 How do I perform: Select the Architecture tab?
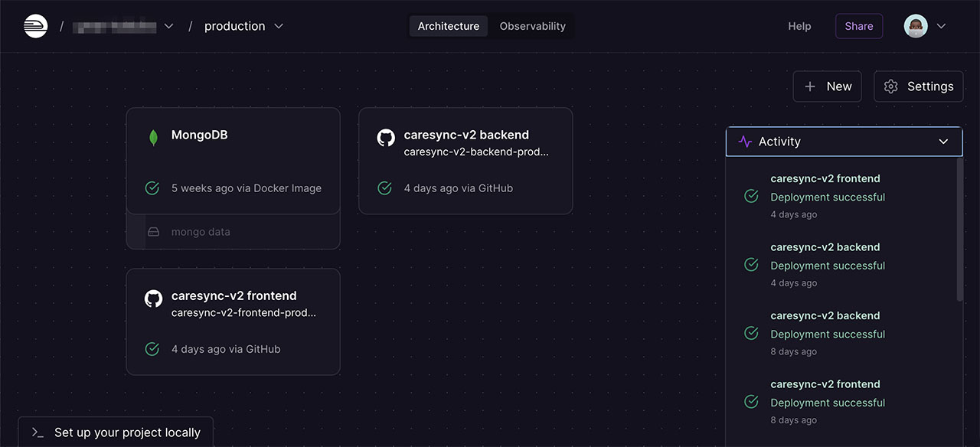click(x=448, y=26)
